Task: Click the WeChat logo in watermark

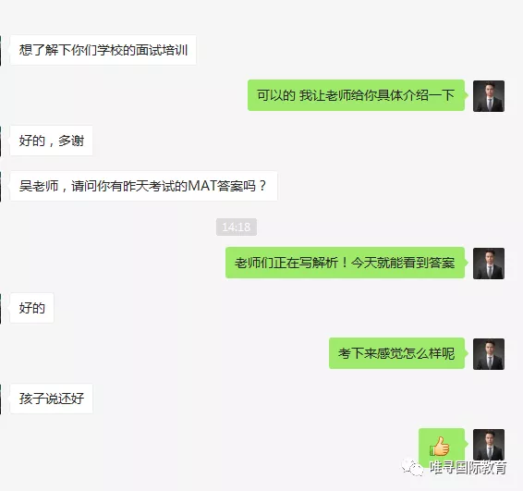Action: coord(412,467)
